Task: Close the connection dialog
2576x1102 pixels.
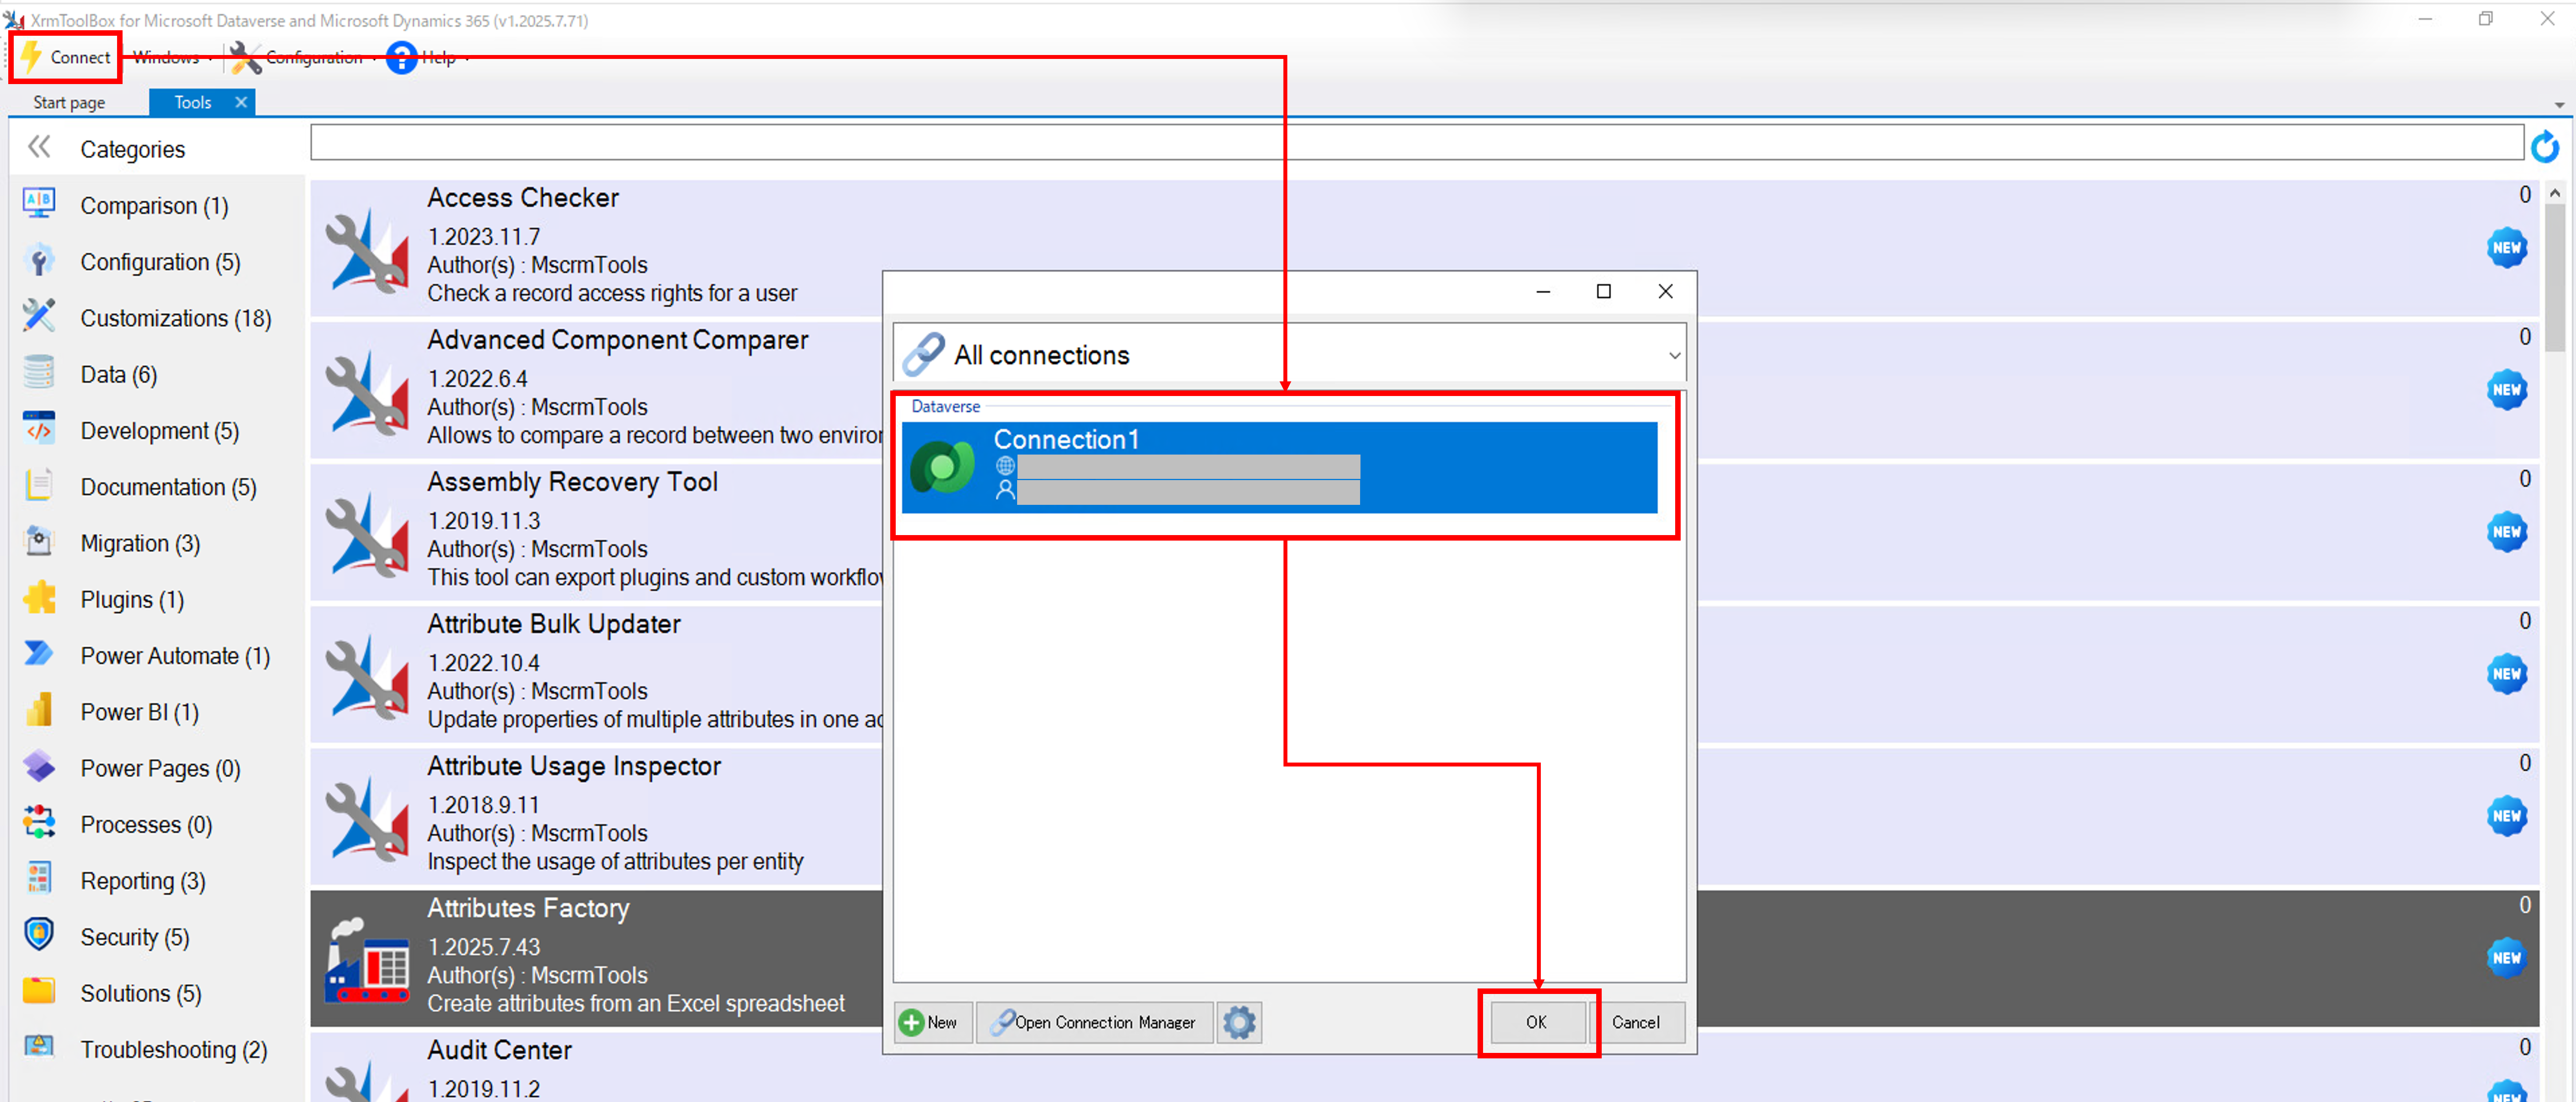Action: [1665, 291]
